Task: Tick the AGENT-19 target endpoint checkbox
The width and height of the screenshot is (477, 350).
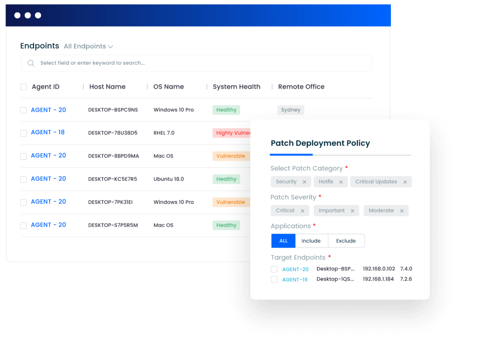Action: click(x=274, y=280)
